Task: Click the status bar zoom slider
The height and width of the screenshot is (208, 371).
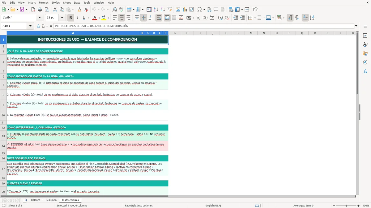Action: pos(346,206)
